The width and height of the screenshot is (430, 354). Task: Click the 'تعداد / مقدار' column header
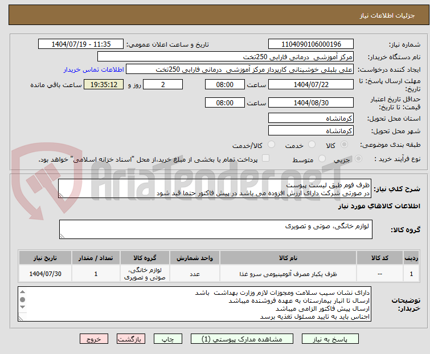pos(96,258)
